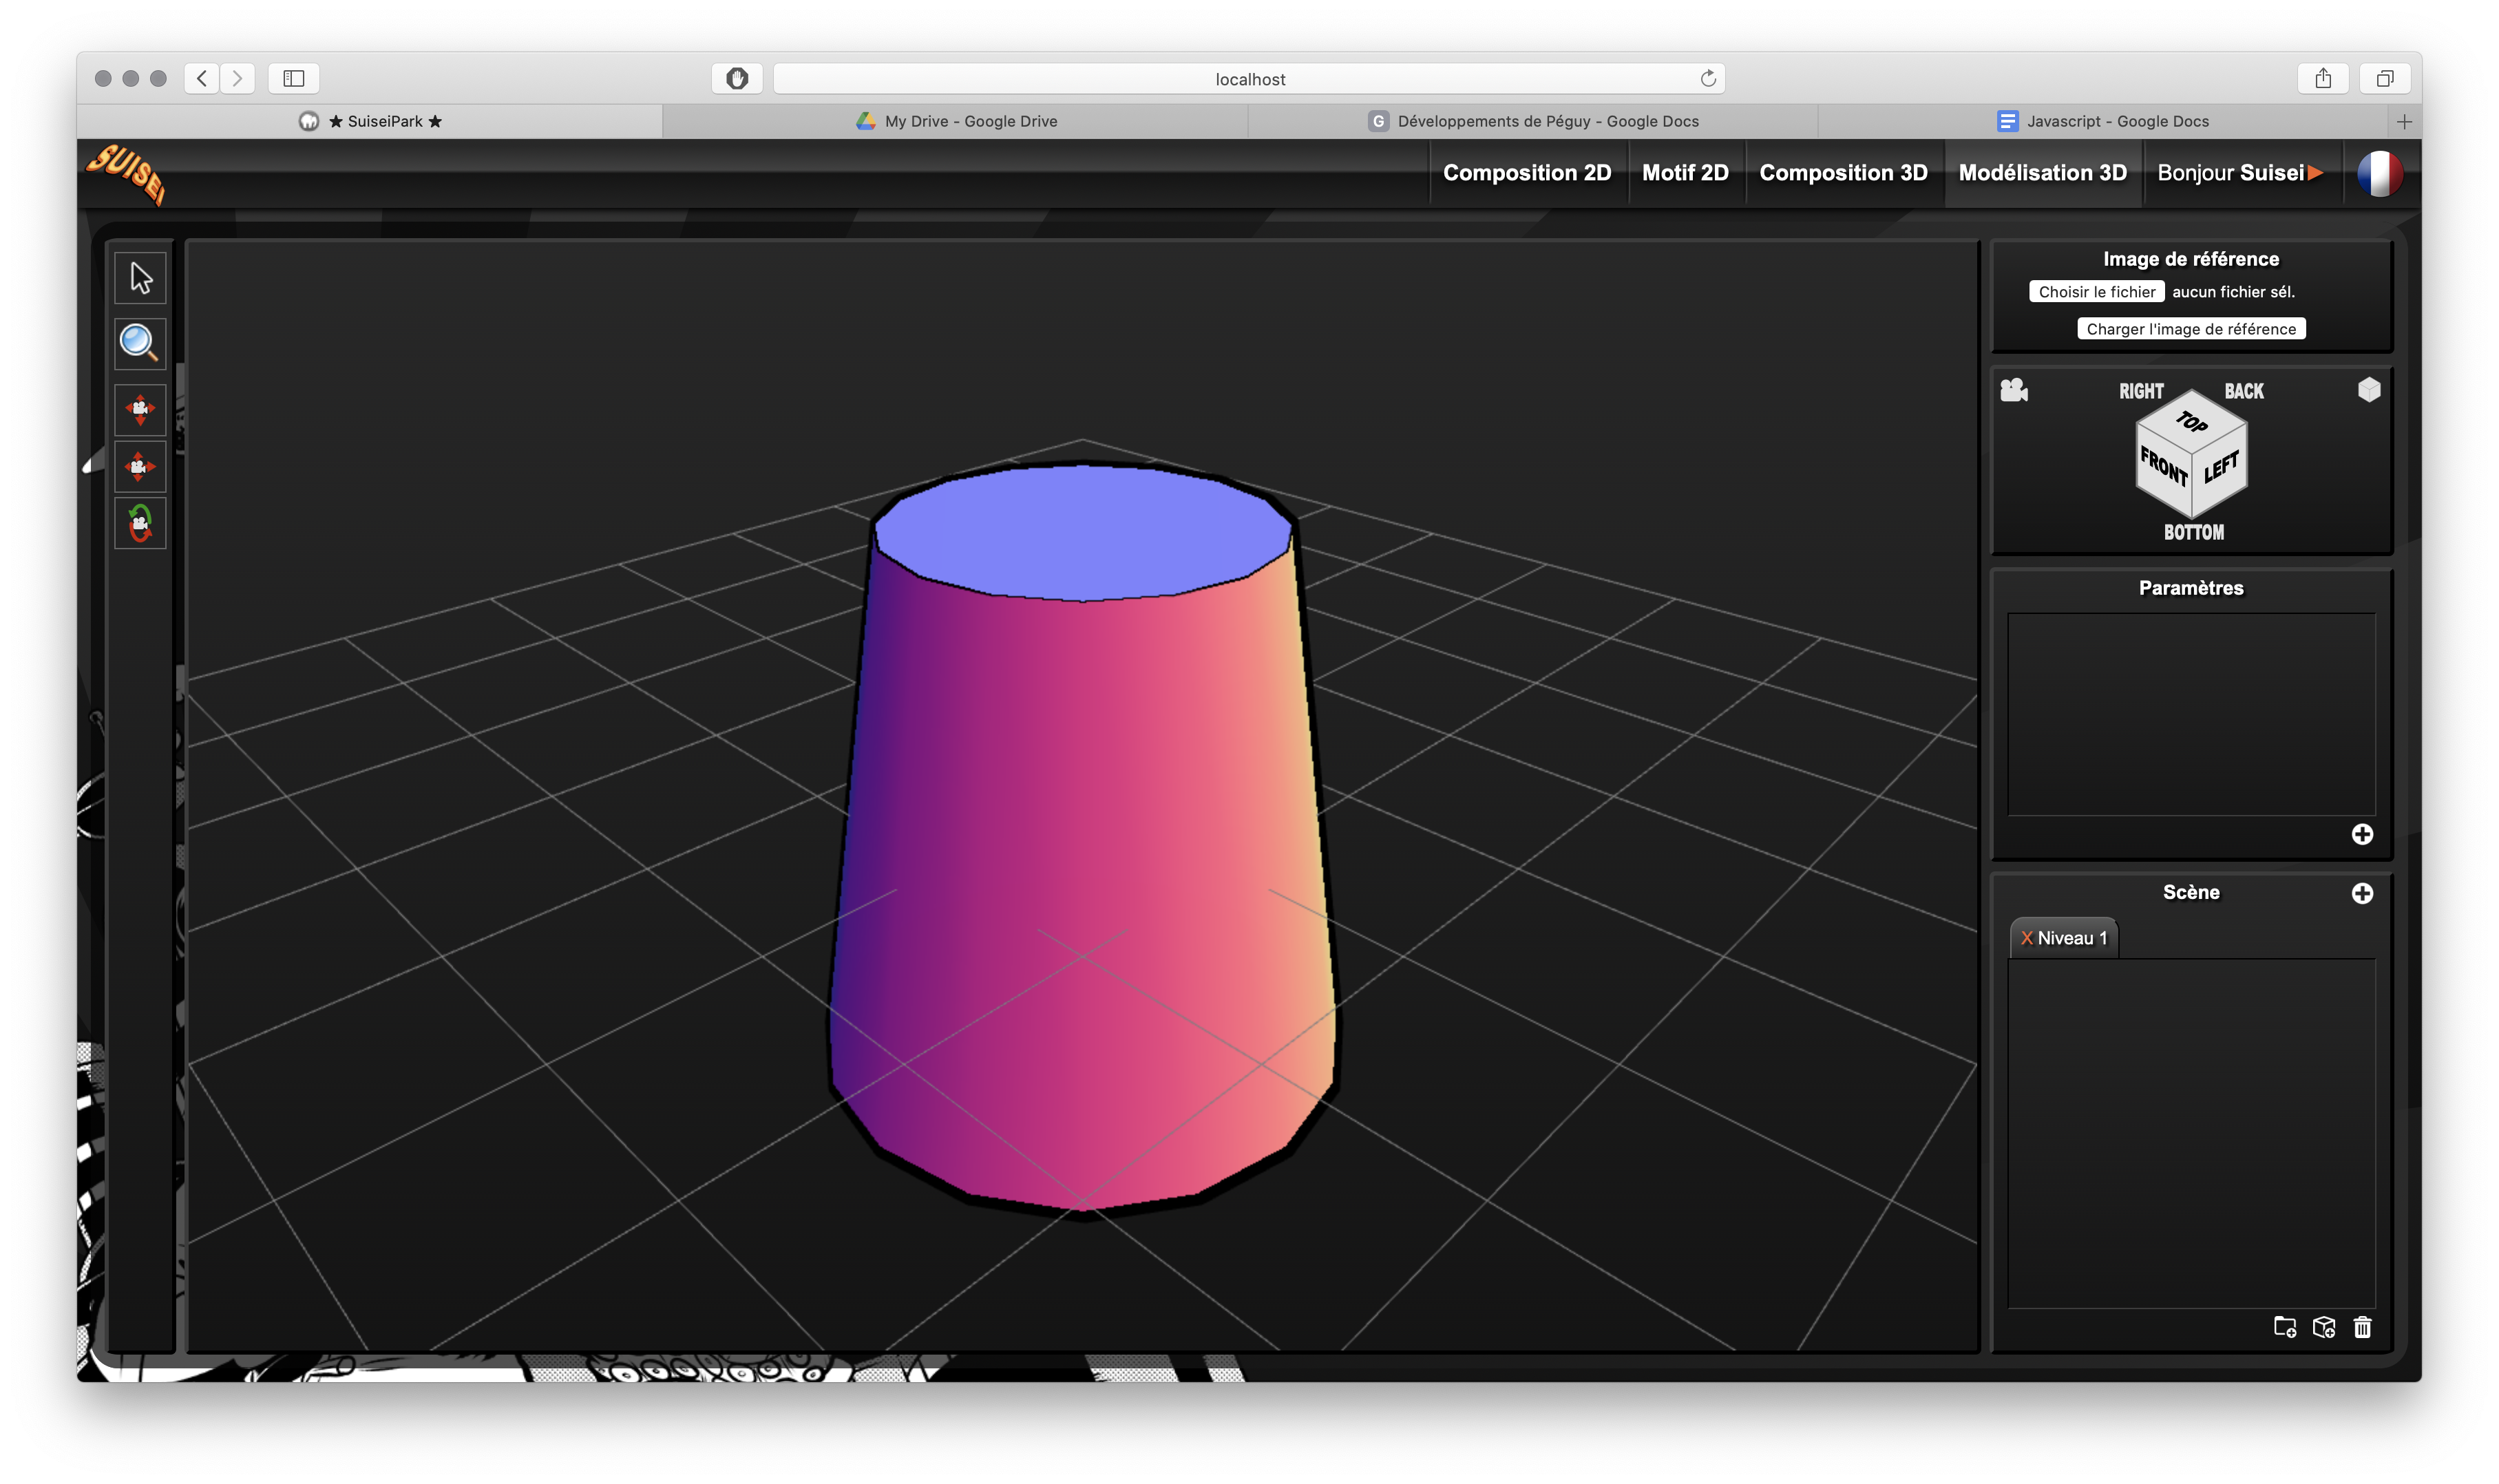Image resolution: width=2499 pixels, height=1484 pixels.
Task: Activate the magnifier zoom tool
Action: 140,343
